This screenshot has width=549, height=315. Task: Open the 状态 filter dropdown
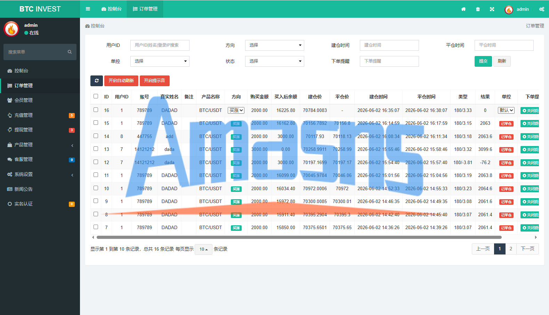(275, 61)
